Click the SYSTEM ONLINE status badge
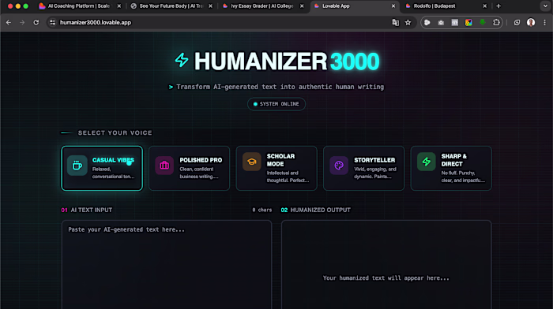This screenshot has width=553, height=309. point(276,104)
